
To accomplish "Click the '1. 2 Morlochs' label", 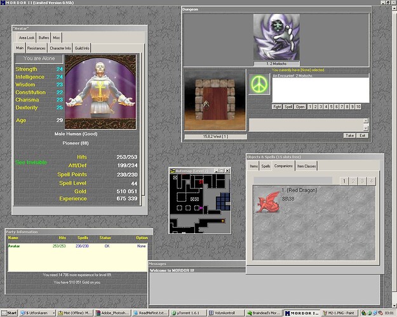I will (x=276, y=63).
